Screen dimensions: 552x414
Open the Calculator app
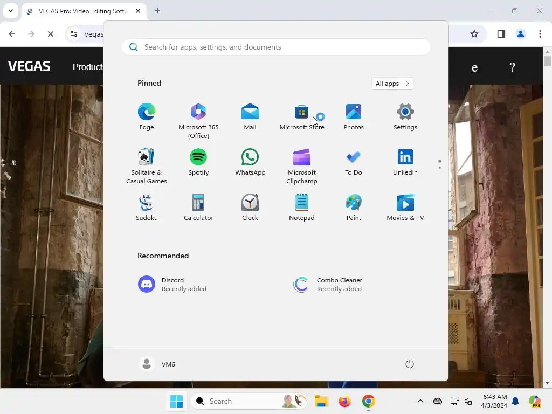click(x=198, y=208)
